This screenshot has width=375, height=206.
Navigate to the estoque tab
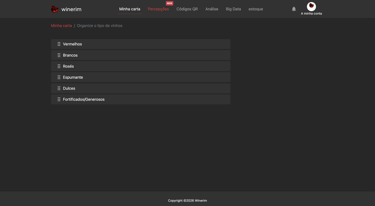pos(256,9)
